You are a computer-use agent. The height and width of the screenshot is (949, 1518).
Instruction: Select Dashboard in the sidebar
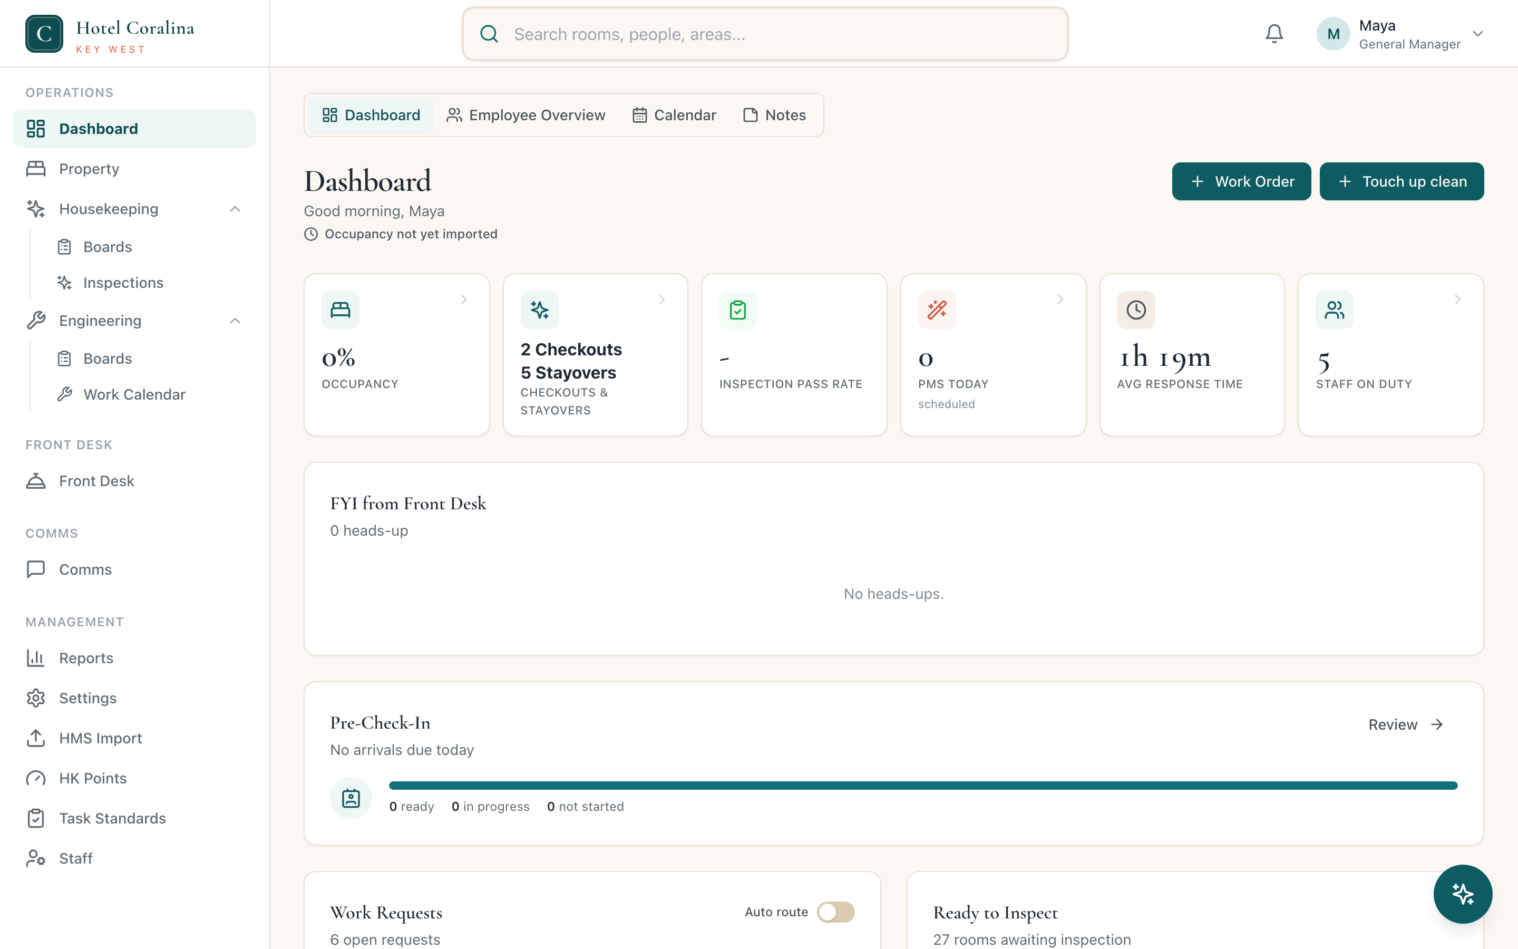pos(134,129)
